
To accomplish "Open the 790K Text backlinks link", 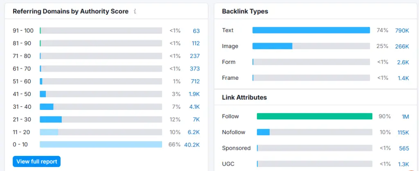I will pos(402,30).
